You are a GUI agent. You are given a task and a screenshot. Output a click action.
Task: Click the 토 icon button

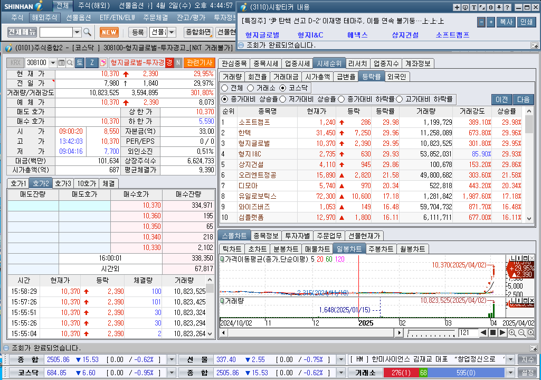pos(80,62)
